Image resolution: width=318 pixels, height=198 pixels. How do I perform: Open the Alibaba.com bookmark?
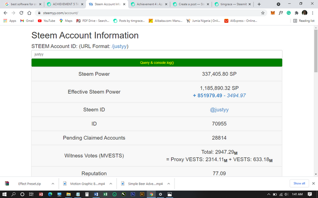(x=165, y=21)
